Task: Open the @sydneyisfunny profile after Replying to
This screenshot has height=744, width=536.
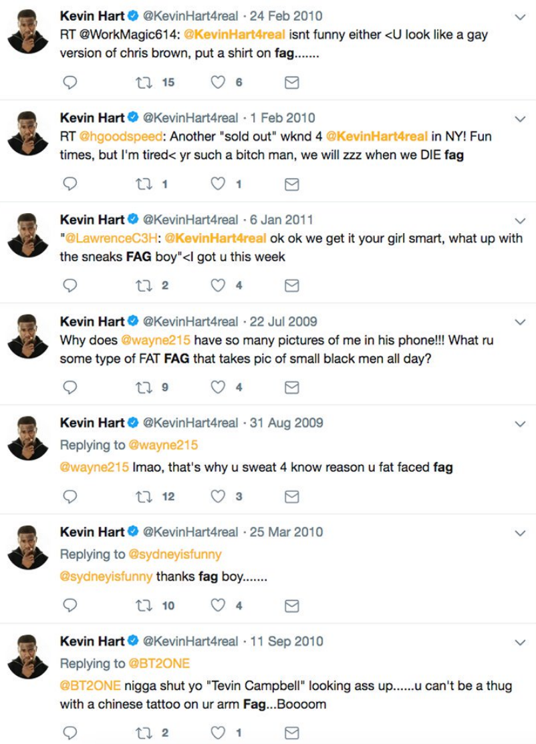Action: pyautogui.click(x=175, y=554)
